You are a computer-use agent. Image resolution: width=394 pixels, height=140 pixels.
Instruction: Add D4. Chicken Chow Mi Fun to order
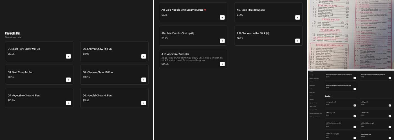point(144,80)
